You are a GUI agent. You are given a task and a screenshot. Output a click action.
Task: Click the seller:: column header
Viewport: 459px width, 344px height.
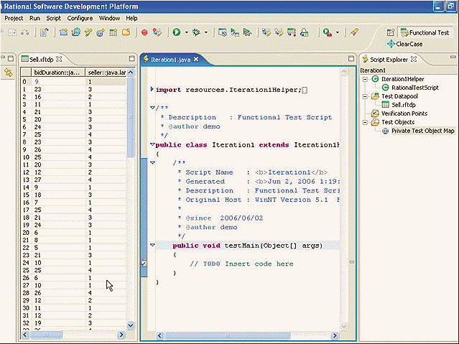pyautogui.click(x=106, y=72)
